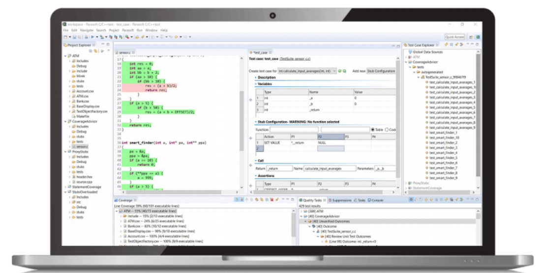Image resolution: width=544 pixels, height=273 pixels.
Task: Click the green add icon beside function dropdown
Action: (340, 71)
